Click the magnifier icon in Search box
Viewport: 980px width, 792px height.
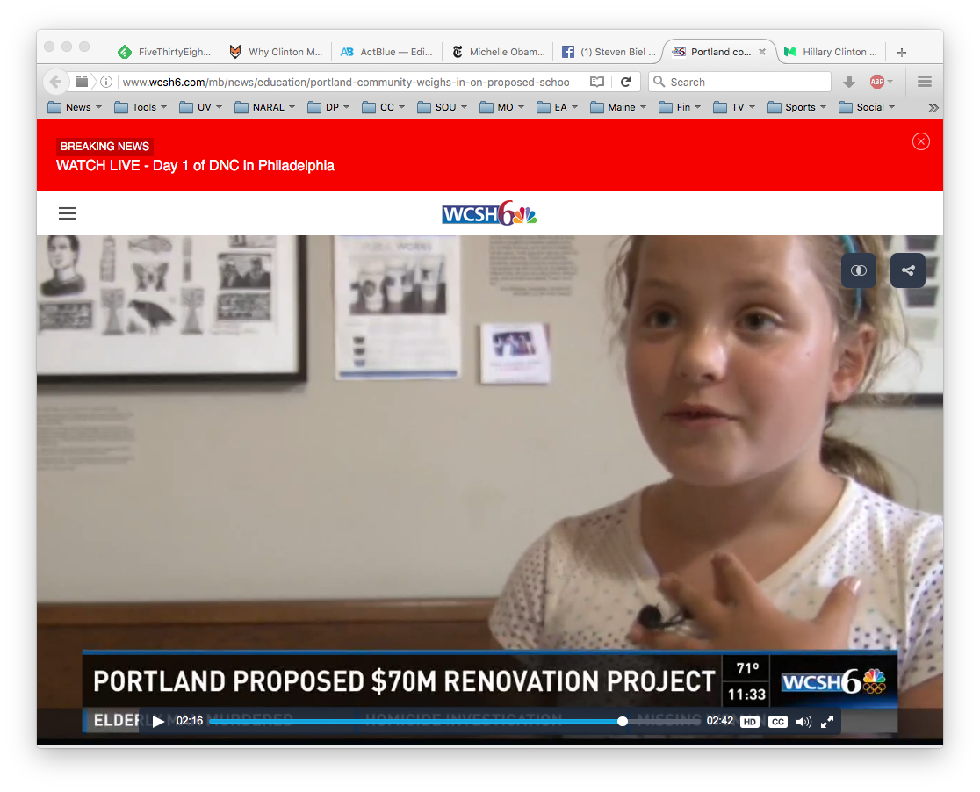[659, 82]
